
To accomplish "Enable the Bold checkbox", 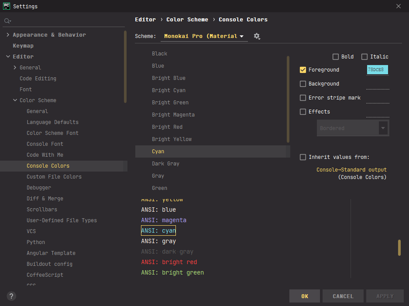I will point(336,57).
